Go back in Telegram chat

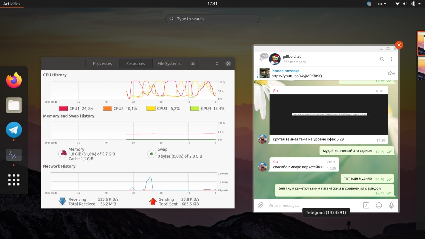262,59
